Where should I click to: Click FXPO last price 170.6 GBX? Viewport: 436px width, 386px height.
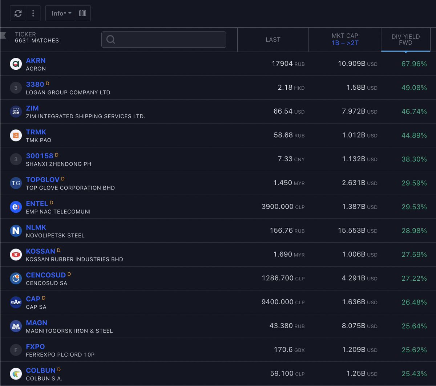(289, 350)
